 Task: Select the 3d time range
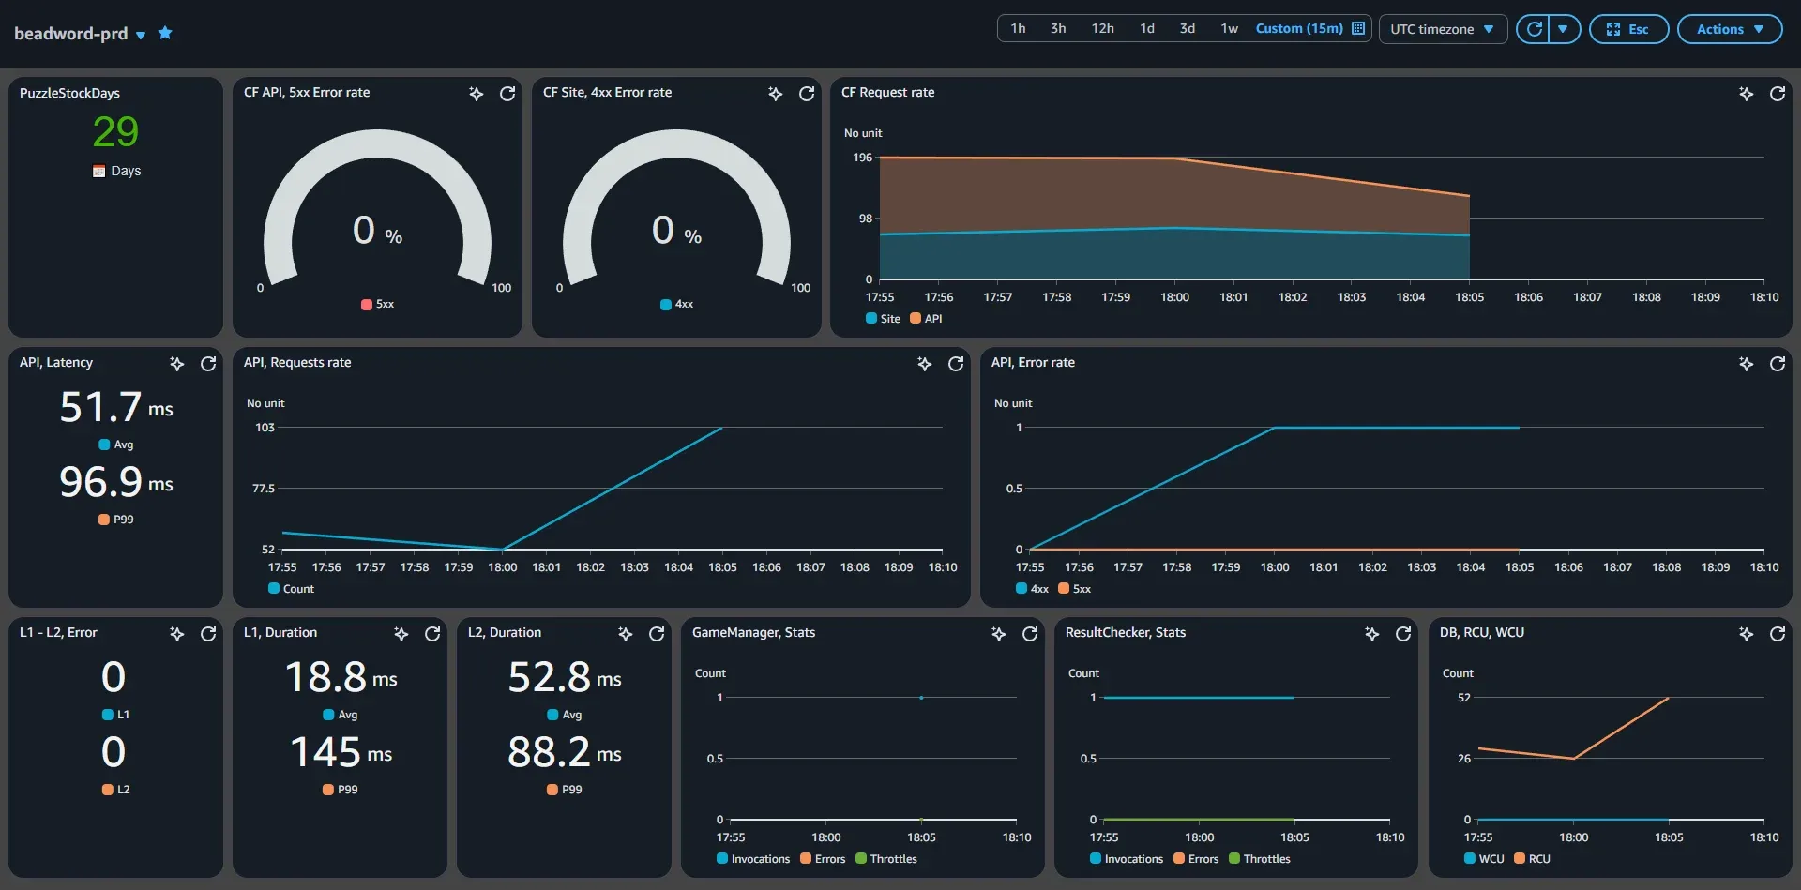1188,29
